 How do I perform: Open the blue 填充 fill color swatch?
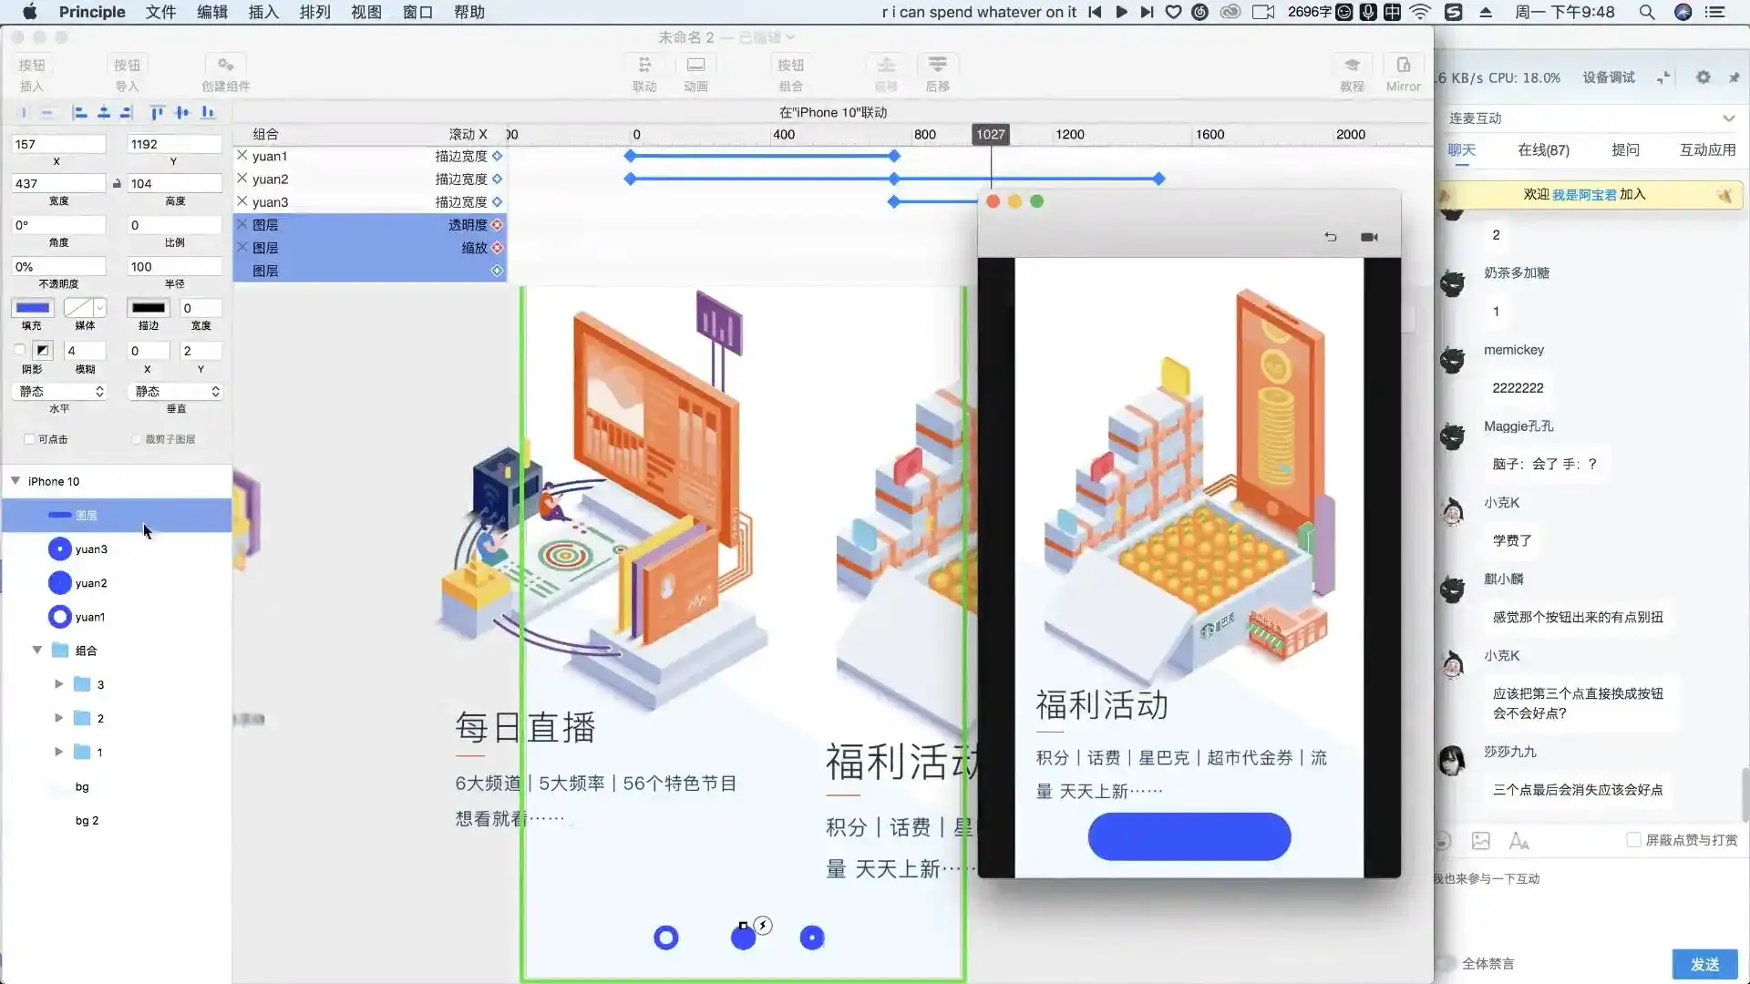[x=32, y=308]
